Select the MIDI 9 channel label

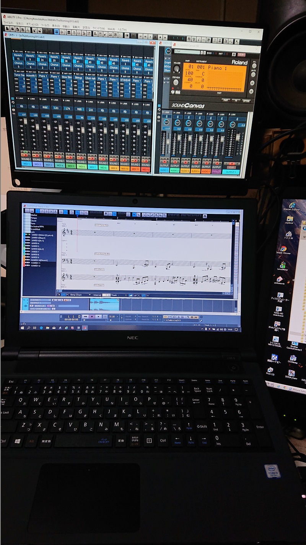click(x=114, y=167)
